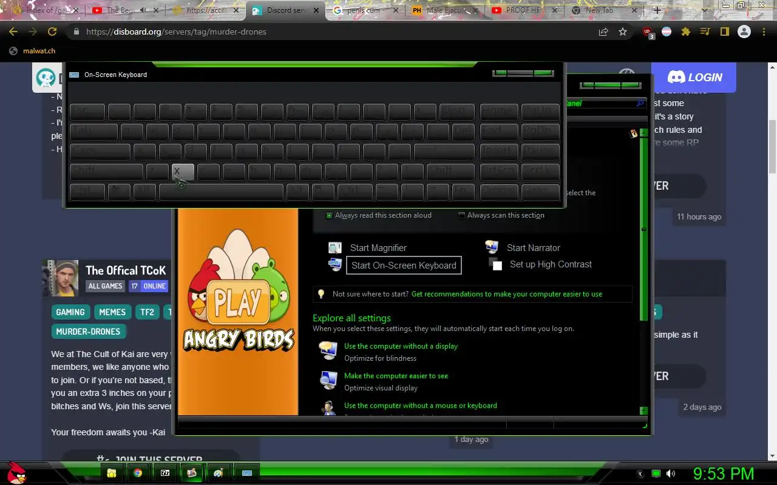This screenshot has height=485, width=777.
Task: Click the Chrome back arrow
Action: click(x=13, y=32)
